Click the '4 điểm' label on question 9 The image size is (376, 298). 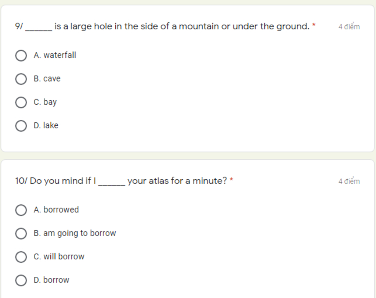349,27
